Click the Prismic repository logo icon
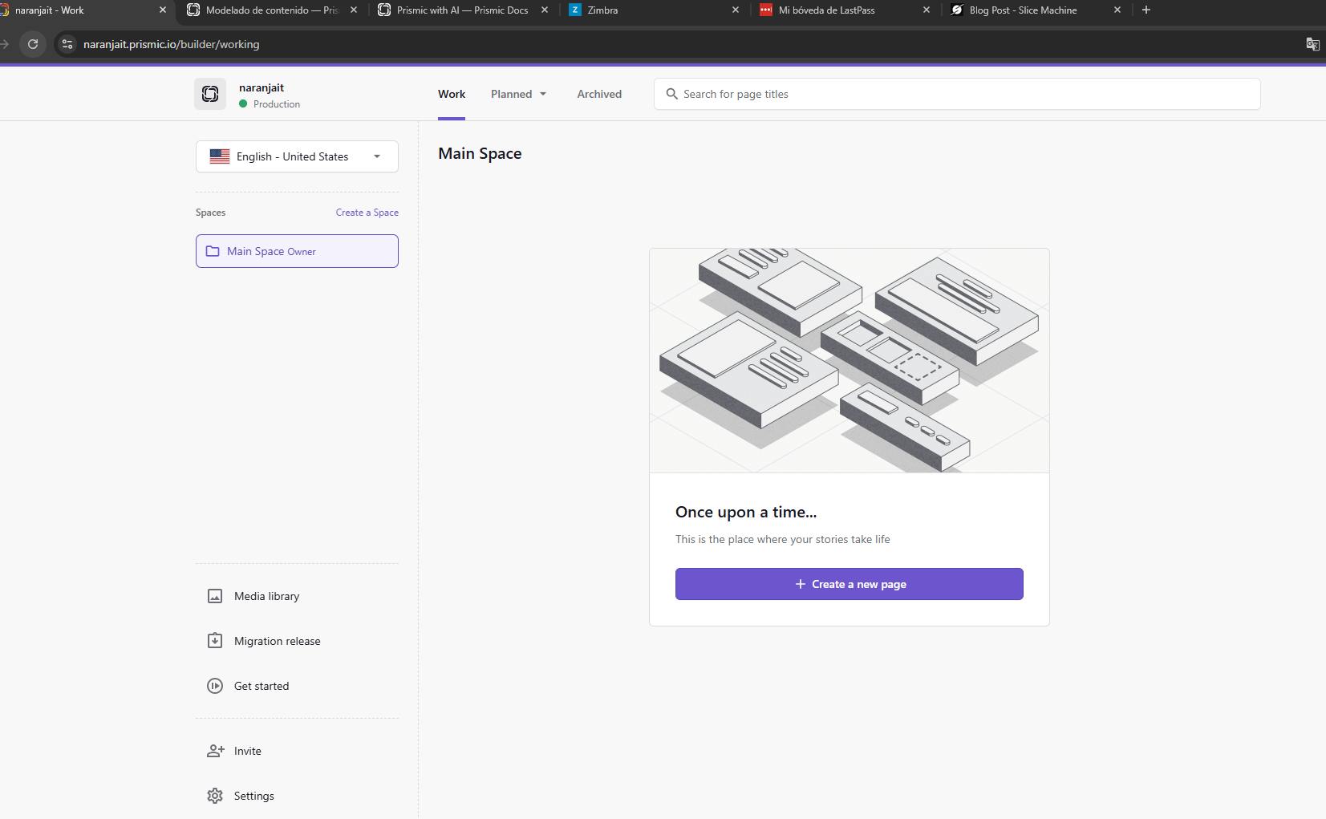1326x819 pixels. 210,94
